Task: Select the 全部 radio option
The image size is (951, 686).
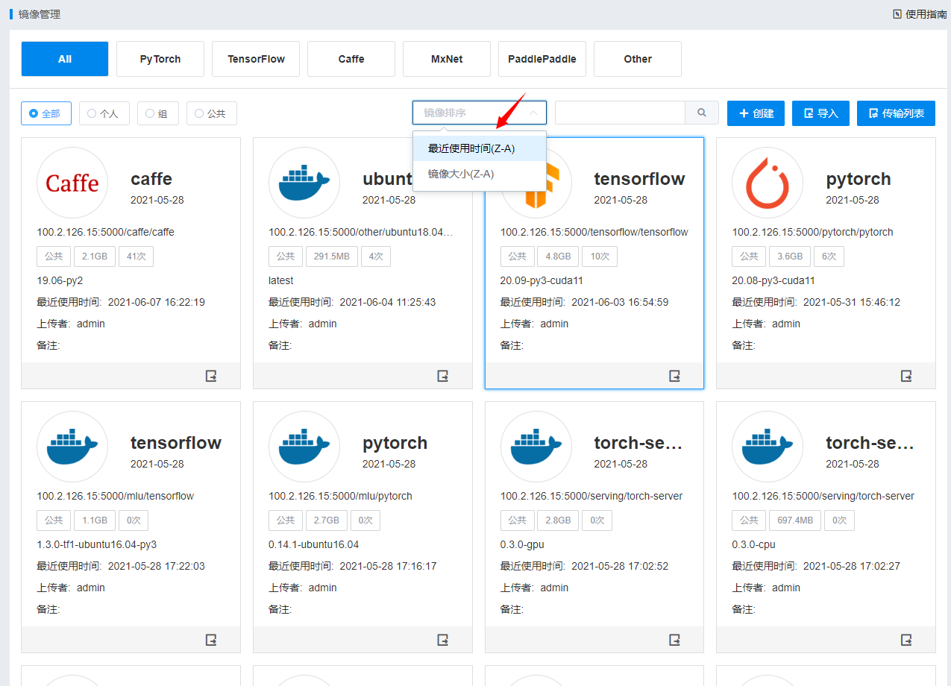Action: [45, 113]
